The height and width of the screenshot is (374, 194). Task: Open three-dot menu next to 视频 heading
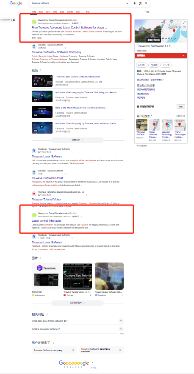(x=41, y=70)
